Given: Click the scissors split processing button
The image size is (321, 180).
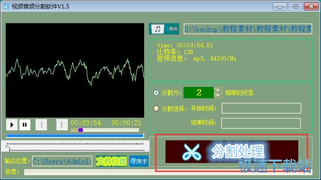Looking at the screenshot, I should (x=231, y=152).
